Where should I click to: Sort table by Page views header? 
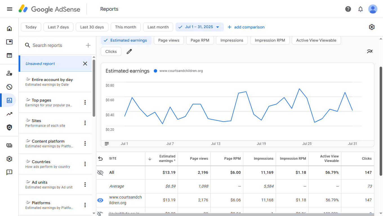pos(194,159)
